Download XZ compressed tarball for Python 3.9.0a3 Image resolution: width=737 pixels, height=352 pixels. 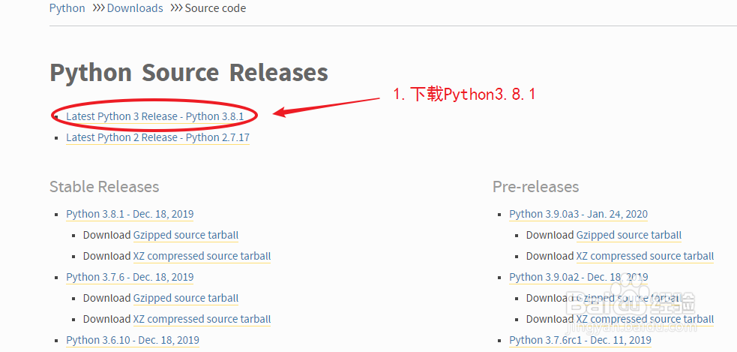pos(645,256)
